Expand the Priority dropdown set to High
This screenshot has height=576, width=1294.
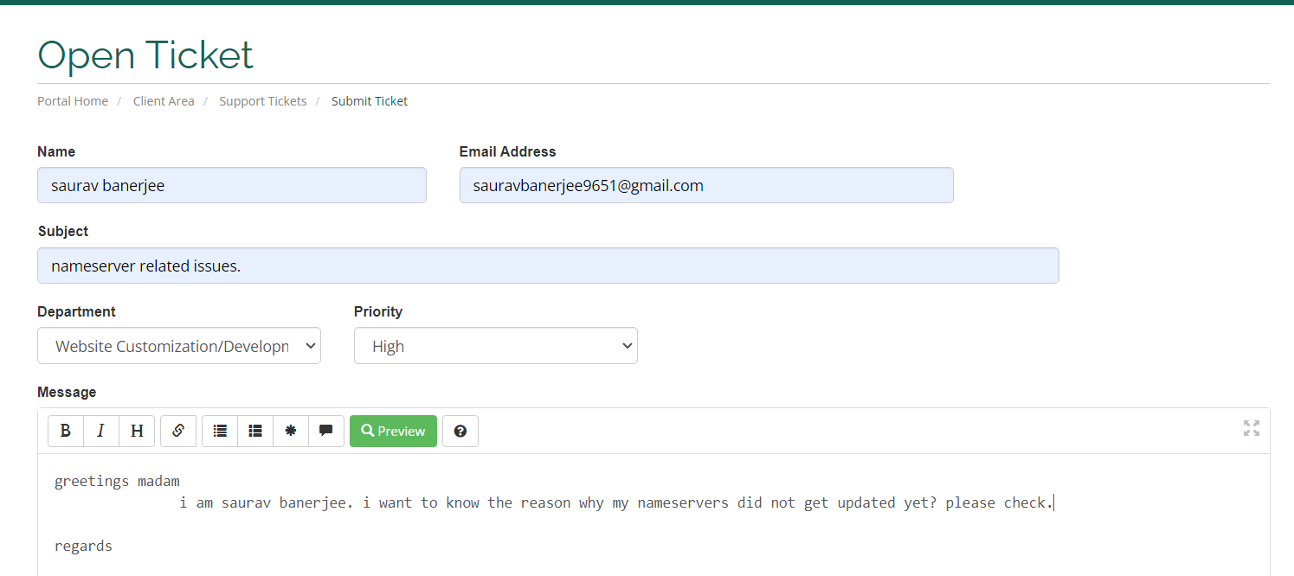click(496, 346)
